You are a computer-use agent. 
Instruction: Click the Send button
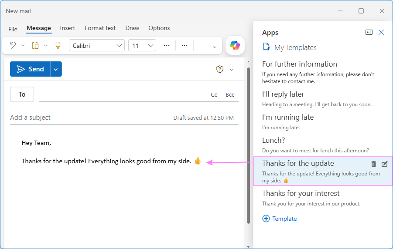click(30, 69)
